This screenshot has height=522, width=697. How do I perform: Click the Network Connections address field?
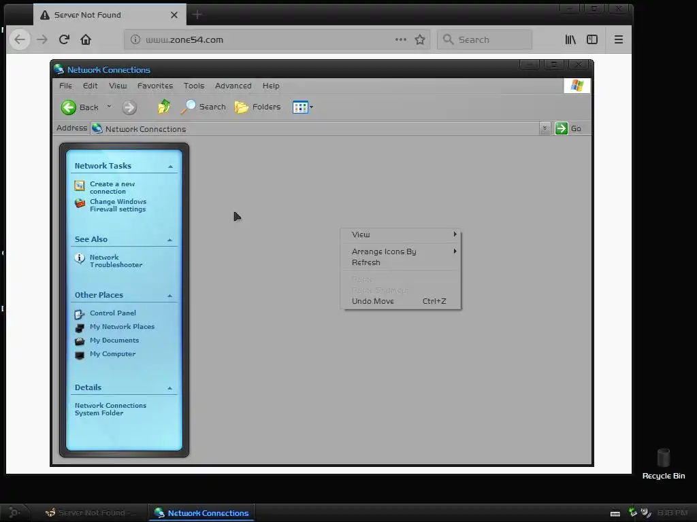pyautogui.click(x=314, y=128)
